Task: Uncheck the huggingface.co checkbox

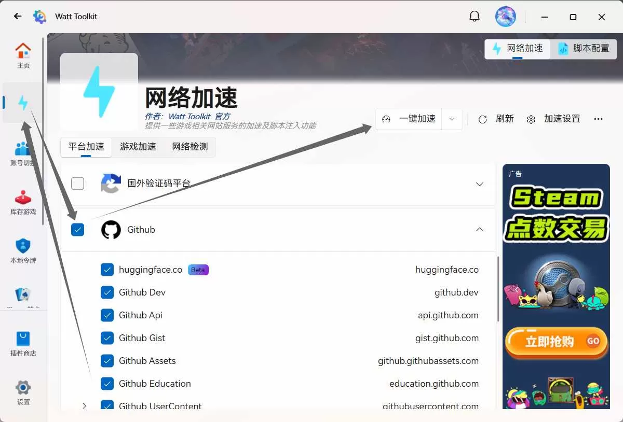Action: pos(107,270)
